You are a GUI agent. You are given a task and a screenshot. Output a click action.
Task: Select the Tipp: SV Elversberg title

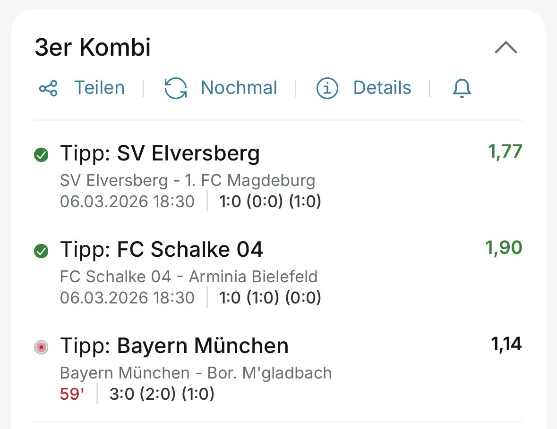160,153
